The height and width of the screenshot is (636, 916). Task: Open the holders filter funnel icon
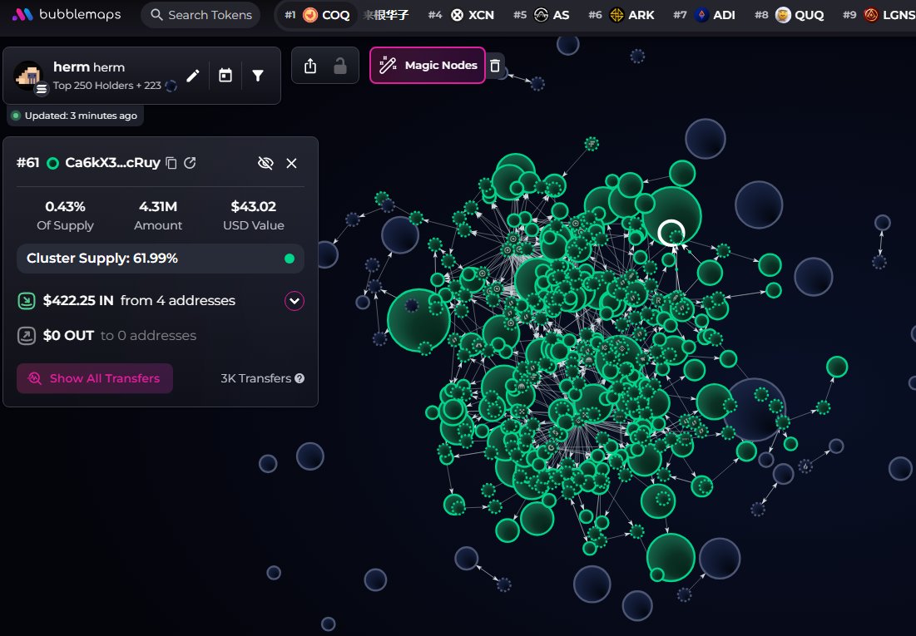tap(258, 75)
